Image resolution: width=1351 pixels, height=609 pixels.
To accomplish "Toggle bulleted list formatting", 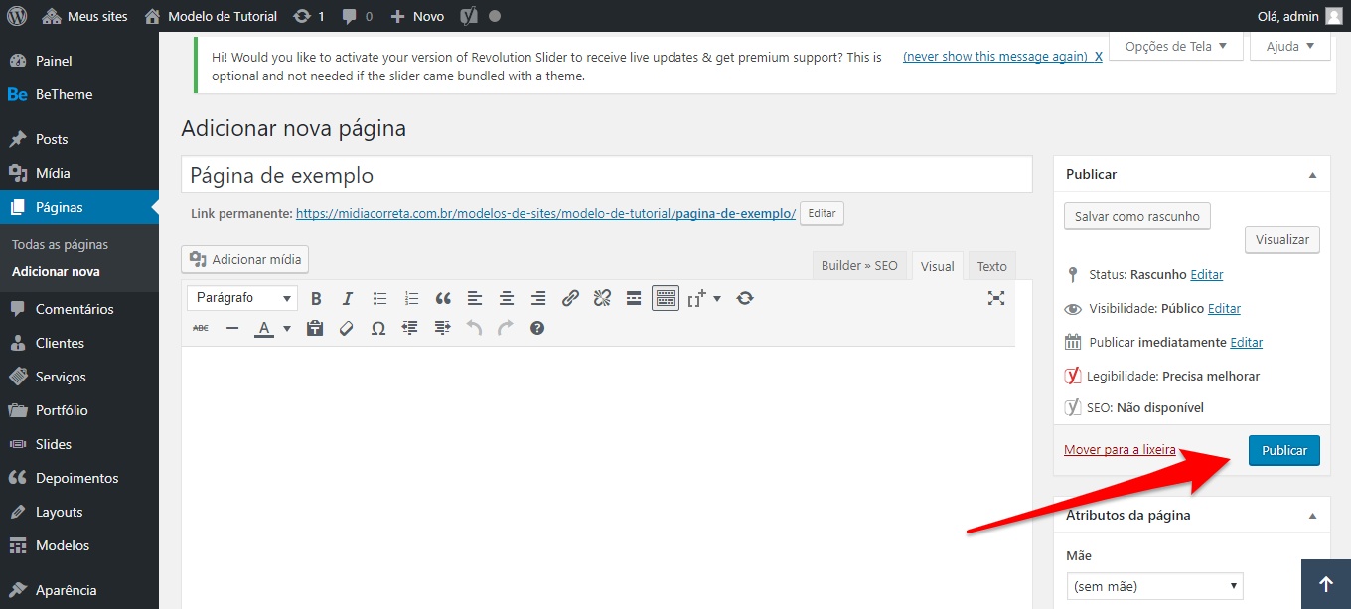I will pos(379,298).
